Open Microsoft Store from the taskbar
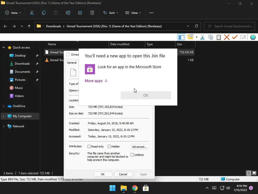 tap(146, 188)
